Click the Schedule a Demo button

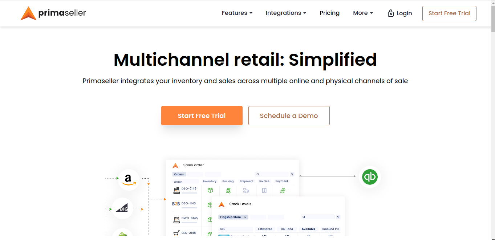coord(289,116)
